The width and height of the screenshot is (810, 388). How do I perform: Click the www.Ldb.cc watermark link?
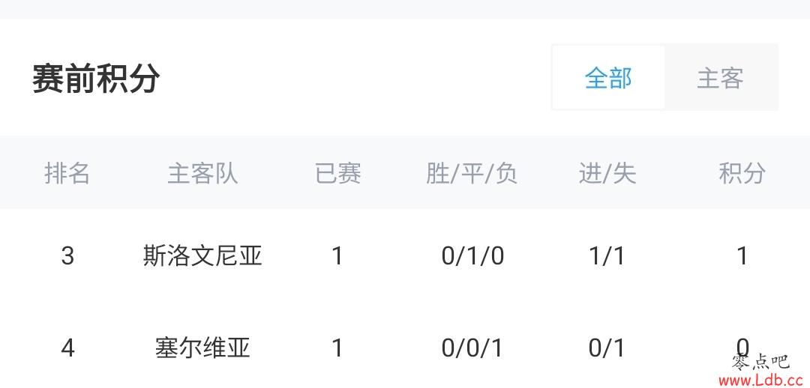(x=763, y=381)
